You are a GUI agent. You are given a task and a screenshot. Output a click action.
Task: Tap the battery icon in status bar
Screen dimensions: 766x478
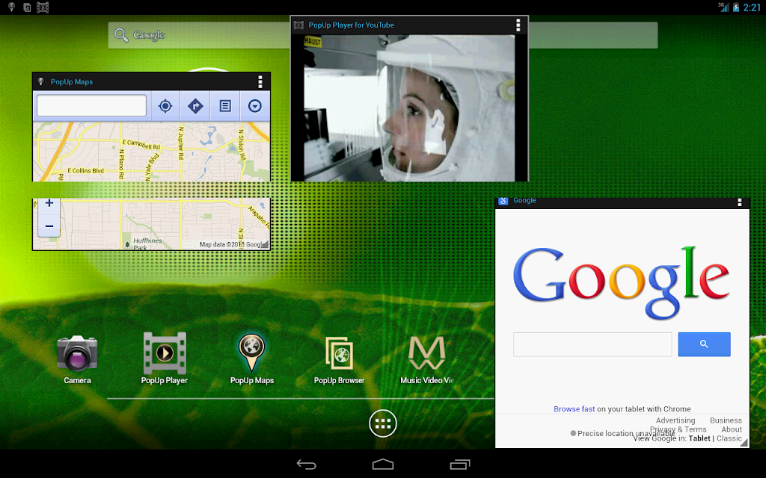[736, 7]
